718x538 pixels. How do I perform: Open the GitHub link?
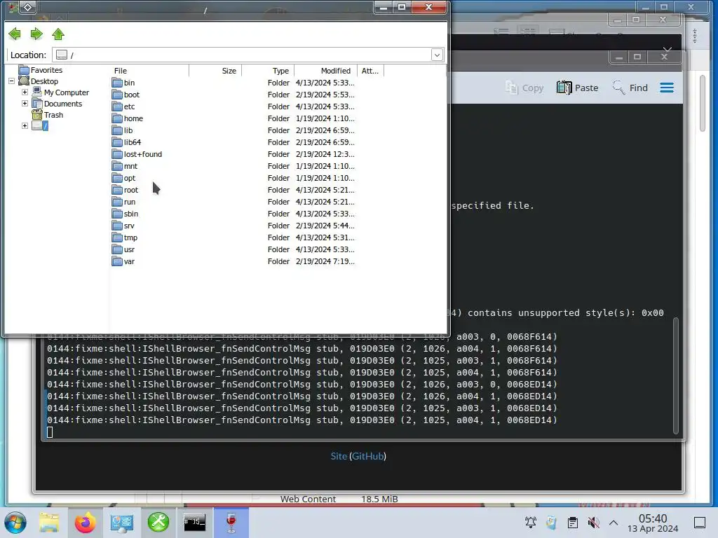coord(367,456)
